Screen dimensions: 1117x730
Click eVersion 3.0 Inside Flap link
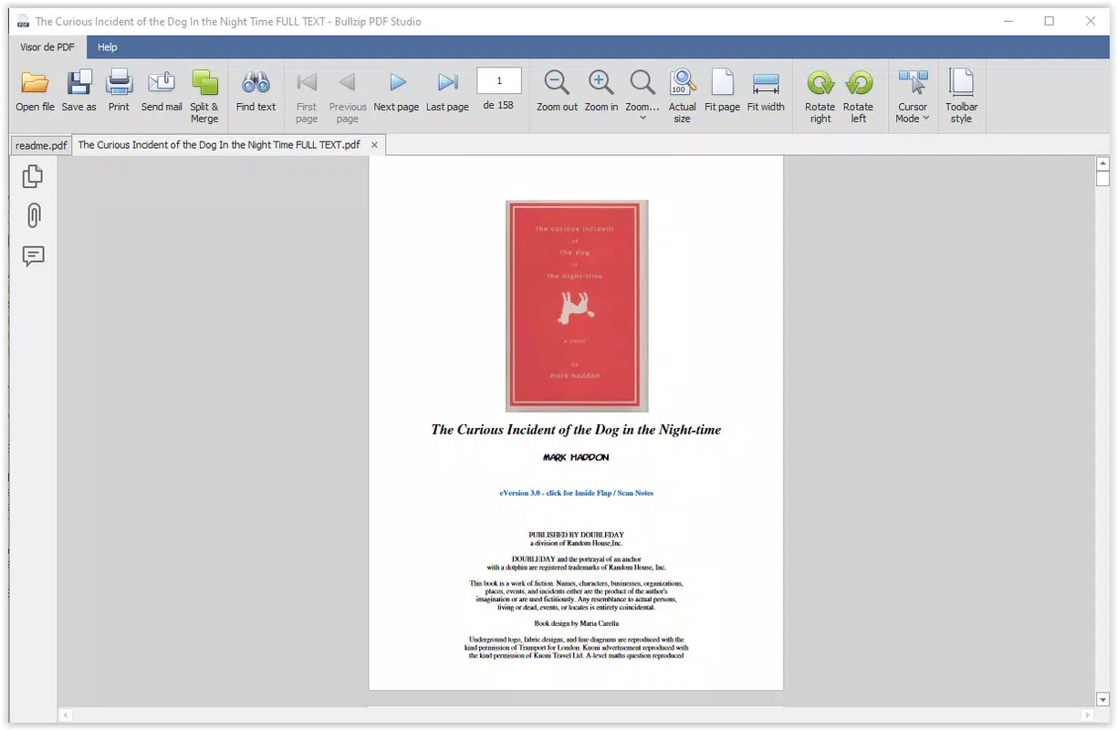[x=576, y=493]
